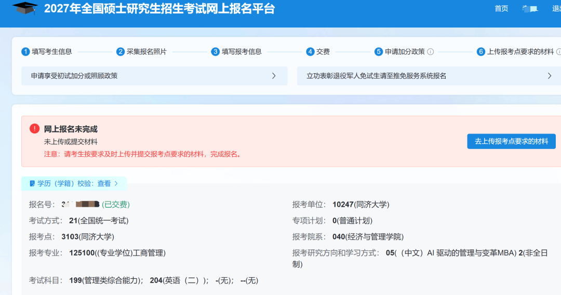Select step 4 交费

coord(318,52)
